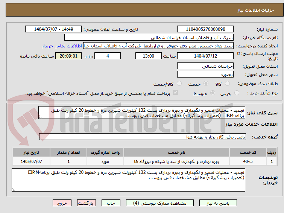Click the شرح کلی نیاز text area
The image size is (284, 213).
click(x=142, y=113)
